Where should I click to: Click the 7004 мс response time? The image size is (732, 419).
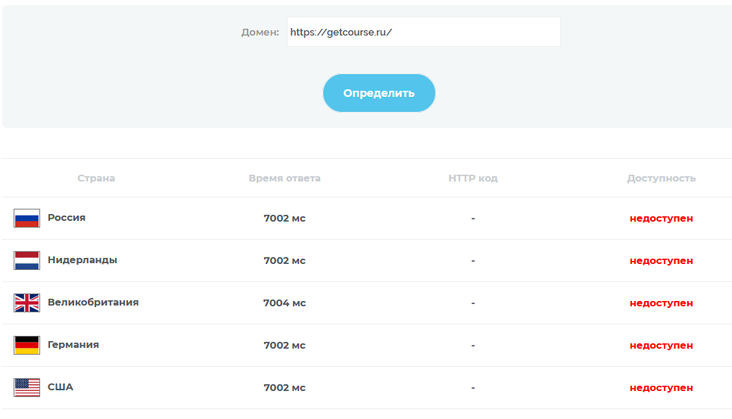285,303
